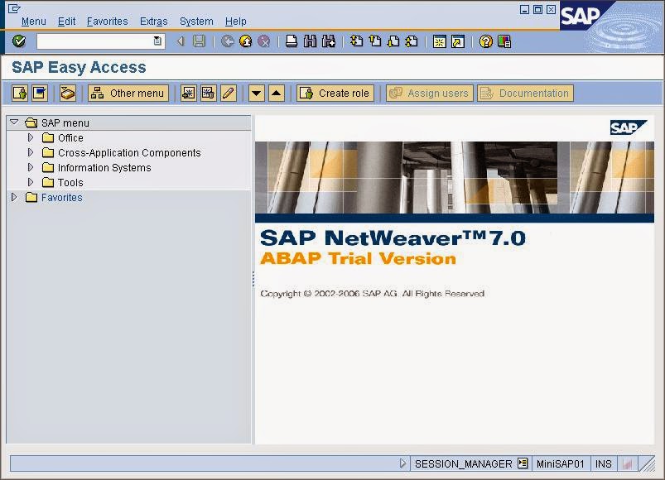The image size is (665, 480).
Task: Open the command field history dropdown
Action: (157, 41)
